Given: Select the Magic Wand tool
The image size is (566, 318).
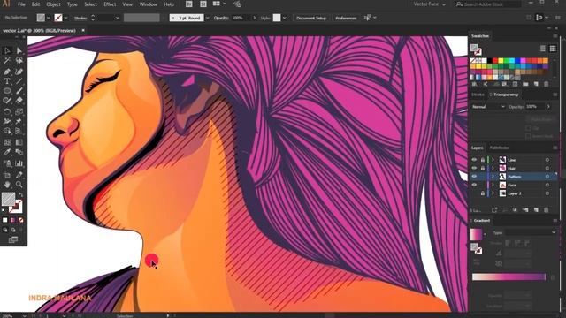Looking at the screenshot, I should pyautogui.click(x=7, y=61).
